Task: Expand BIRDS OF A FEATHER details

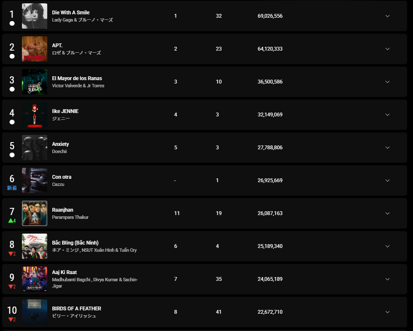Action: [387, 312]
